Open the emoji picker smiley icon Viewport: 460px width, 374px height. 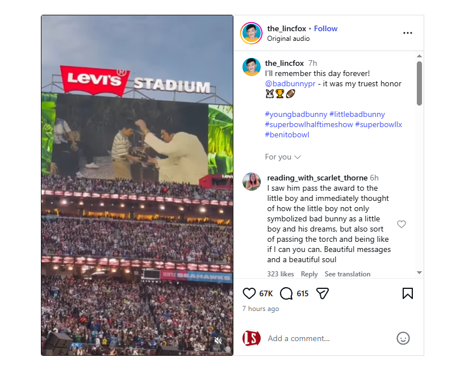[x=403, y=338]
